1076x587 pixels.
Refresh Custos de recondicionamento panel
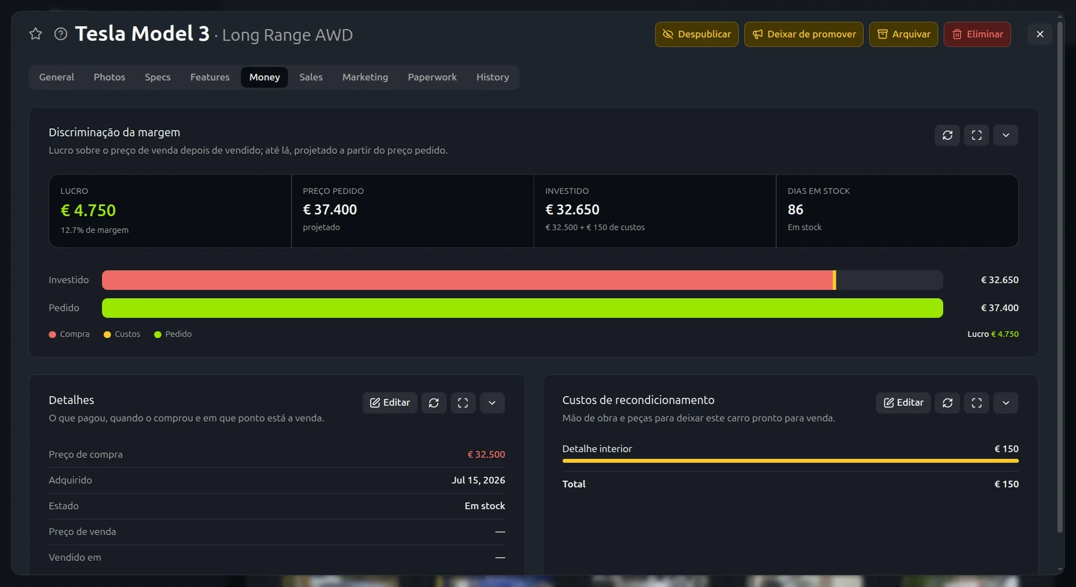[947, 402]
